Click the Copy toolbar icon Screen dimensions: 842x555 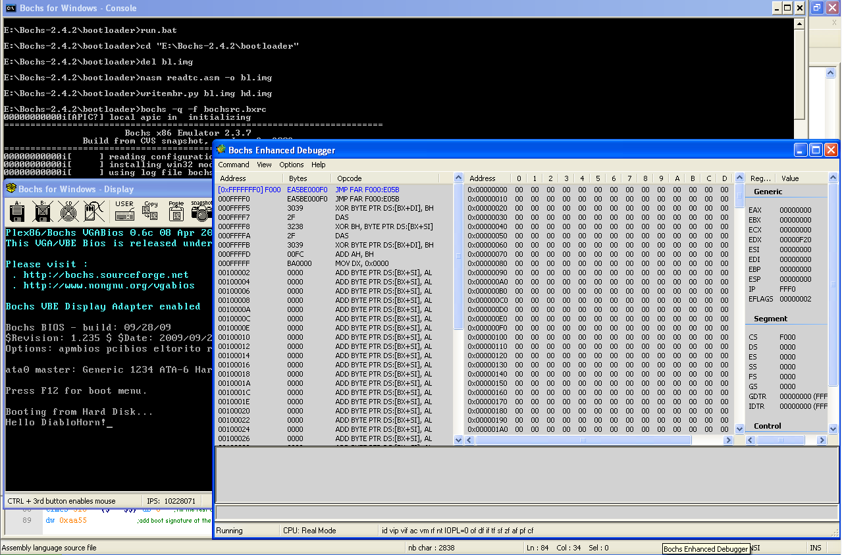tap(151, 211)
